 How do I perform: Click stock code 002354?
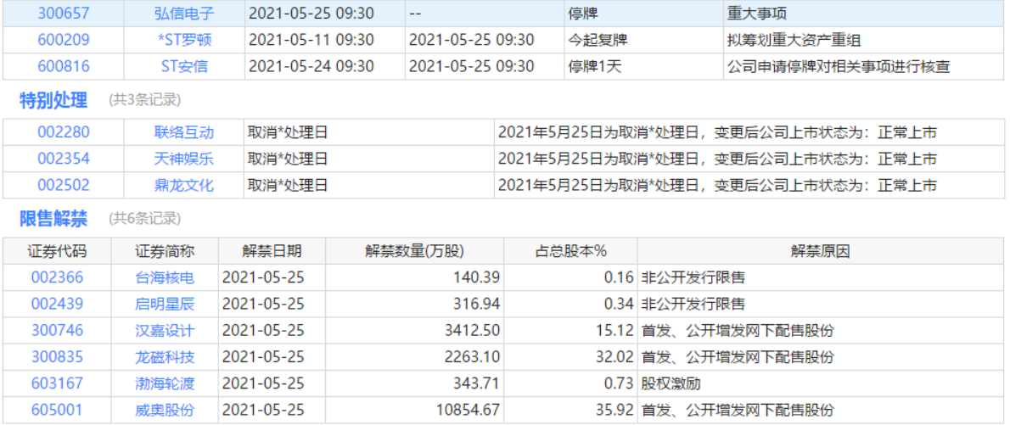coord(63,159)
